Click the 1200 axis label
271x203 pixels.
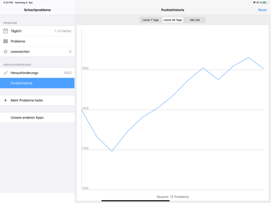(85, 188)
